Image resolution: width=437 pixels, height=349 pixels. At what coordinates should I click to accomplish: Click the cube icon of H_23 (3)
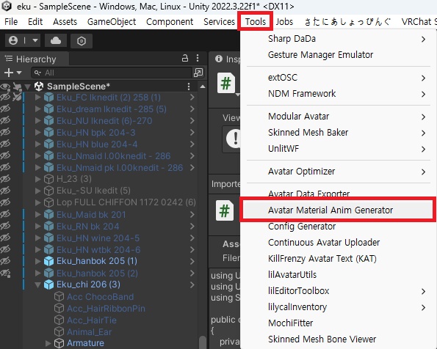click(x=48, y=179)
